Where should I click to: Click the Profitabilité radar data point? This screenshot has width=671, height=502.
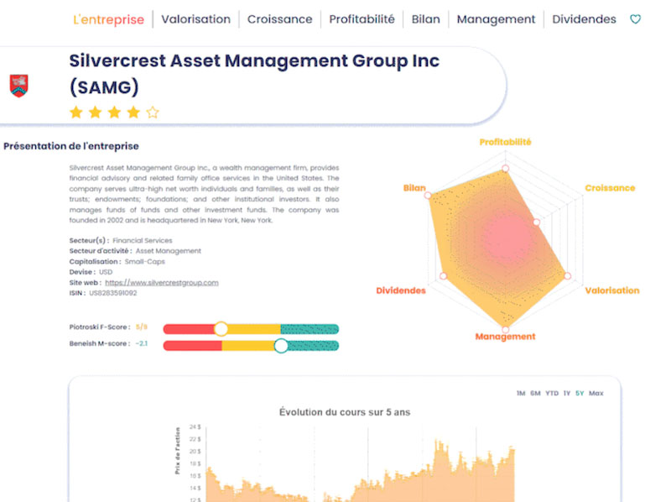coord(506,169)
